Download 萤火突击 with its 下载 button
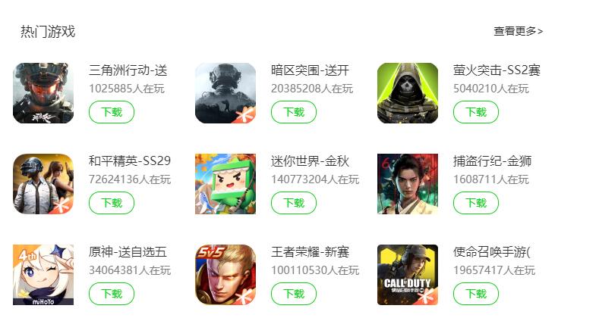This screenshot has width=599, height=318. 476,112
